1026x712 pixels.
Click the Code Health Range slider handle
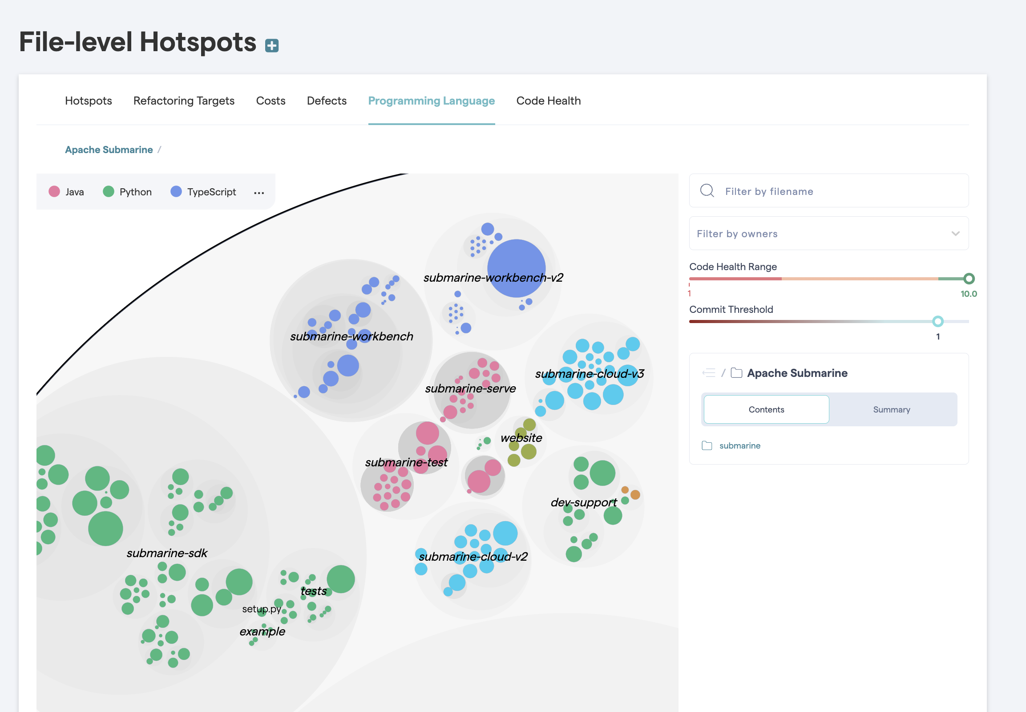(x=969, y=279)
